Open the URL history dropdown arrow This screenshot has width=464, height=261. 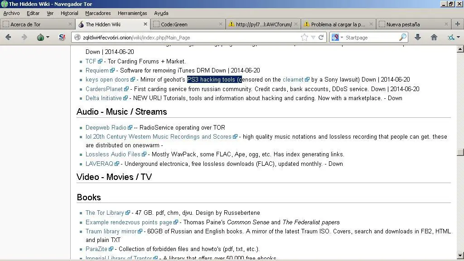click(x=313, y=38)
